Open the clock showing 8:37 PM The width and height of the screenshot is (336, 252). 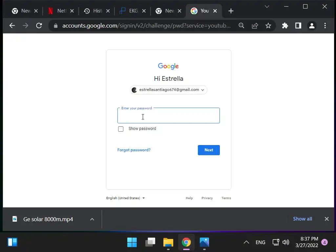pyautogui.click(x=307, y=242)
